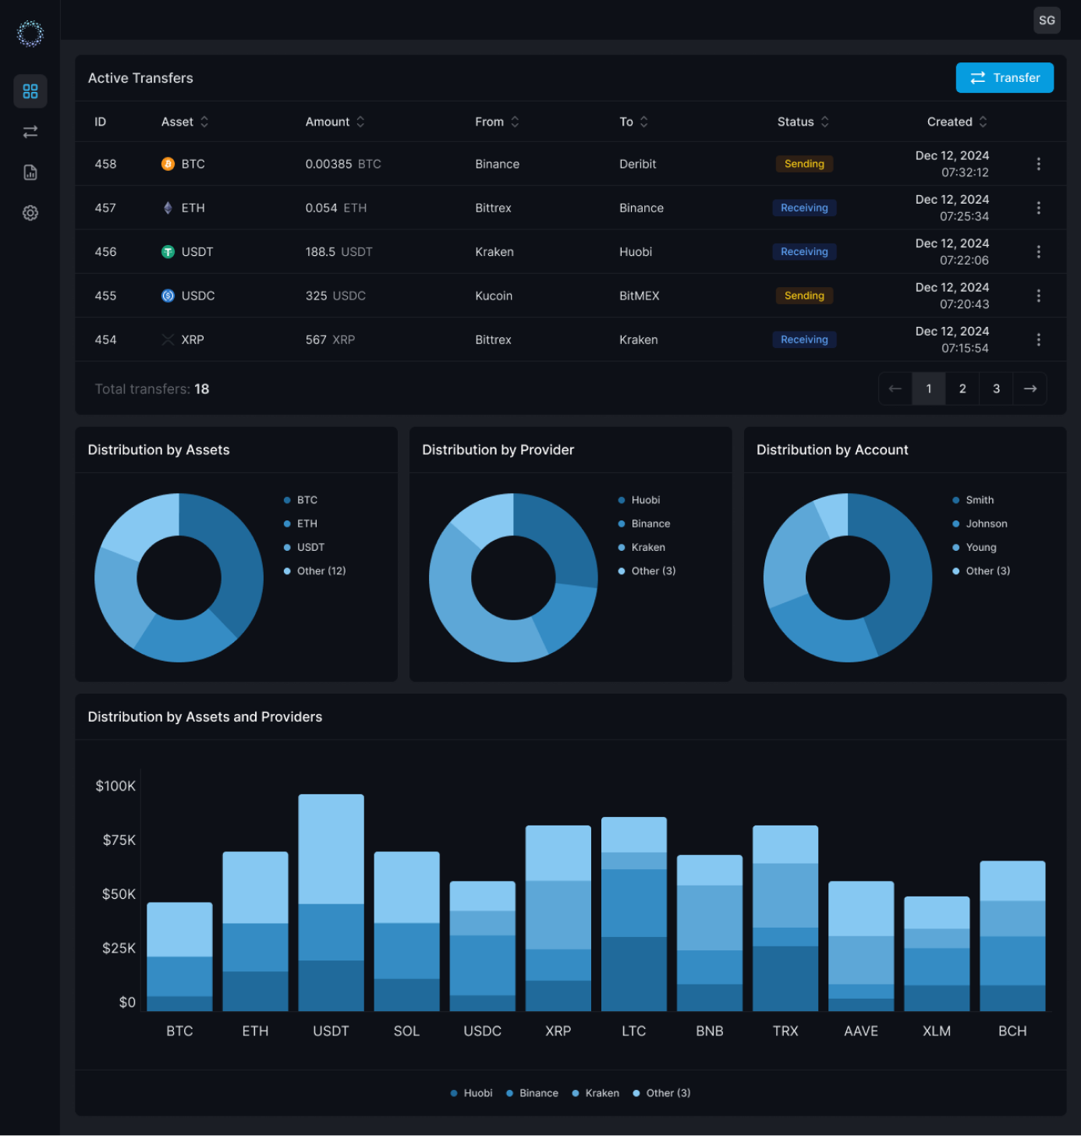Open the transfers arrows icon in sidebar

click(30, 132)
